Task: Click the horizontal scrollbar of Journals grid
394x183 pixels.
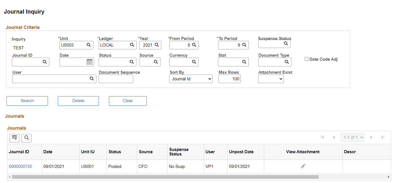Action: coord(165,177)
